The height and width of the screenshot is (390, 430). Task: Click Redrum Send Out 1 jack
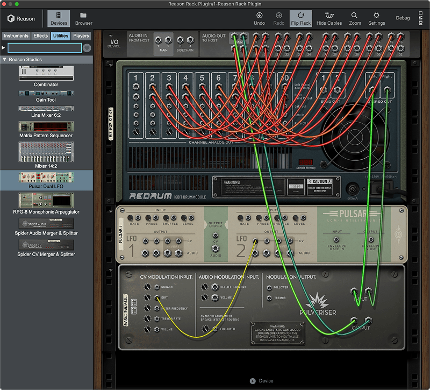[x=324, y=90]
